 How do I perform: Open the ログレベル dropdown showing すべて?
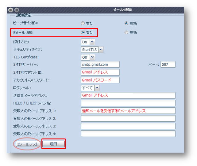point(90,88)
